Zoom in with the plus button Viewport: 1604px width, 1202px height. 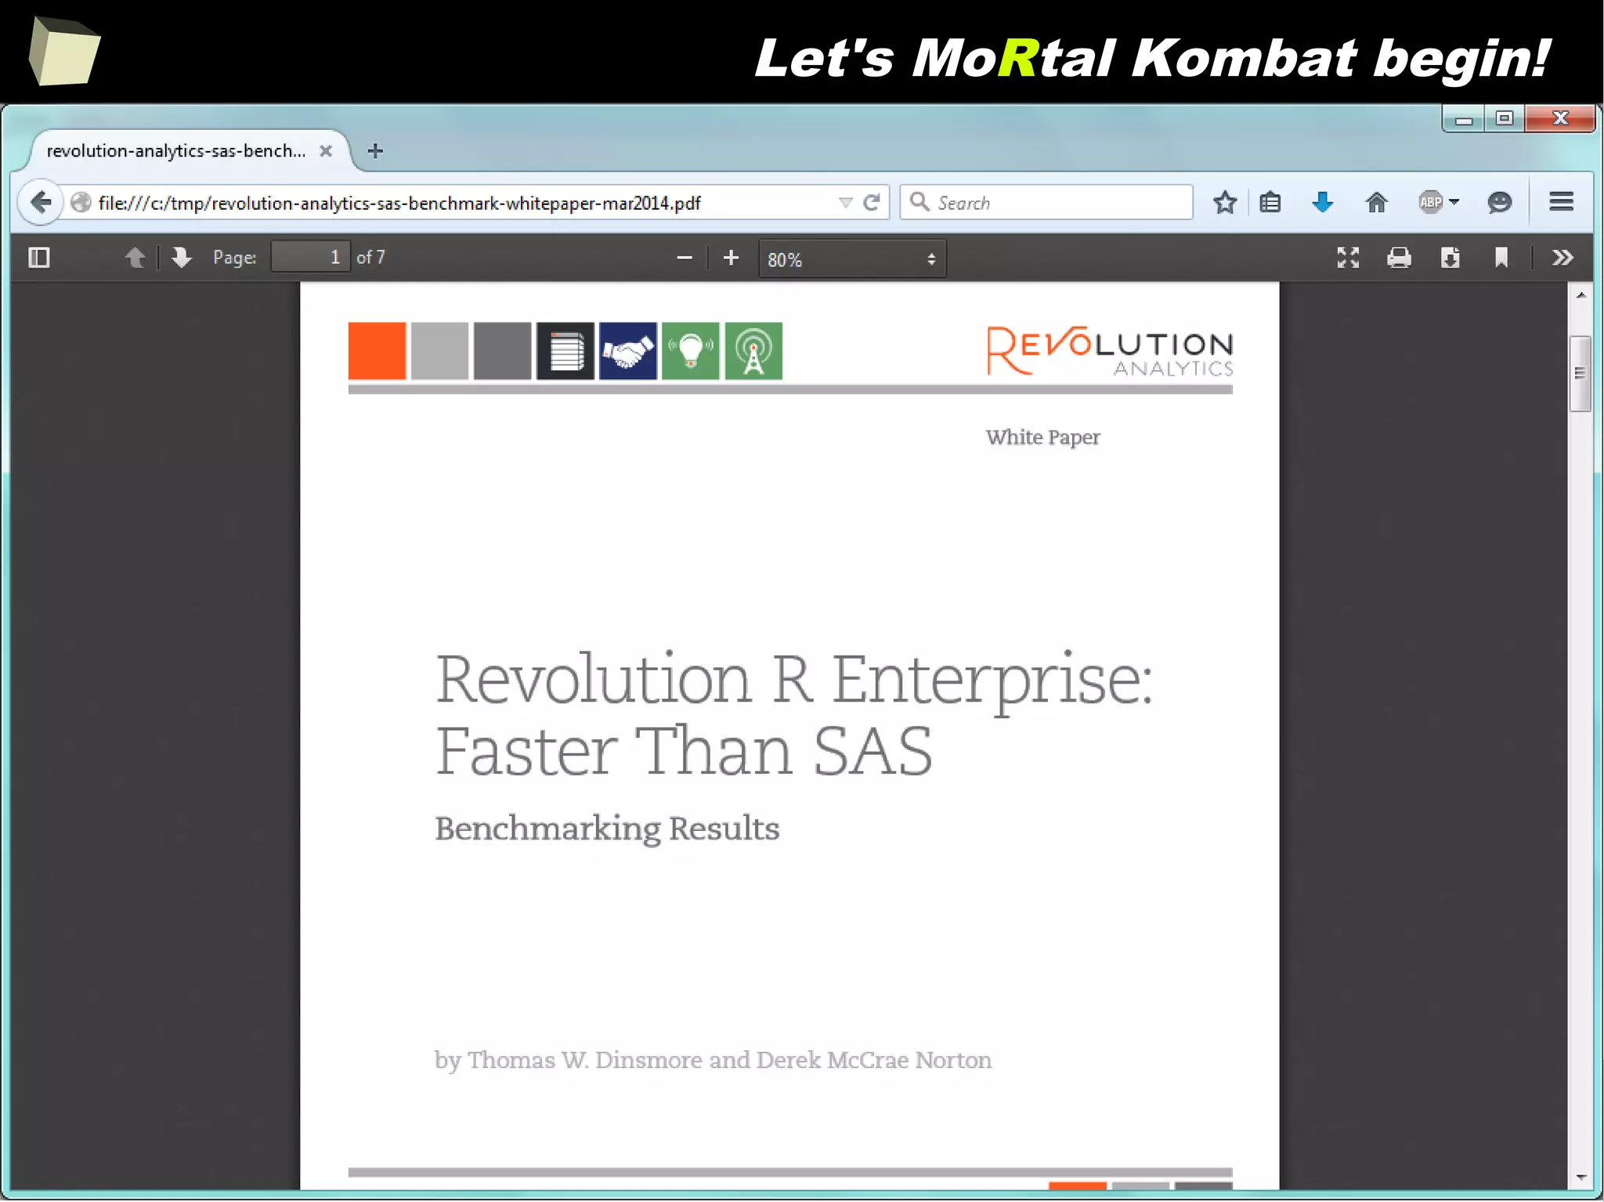point(731,258)
